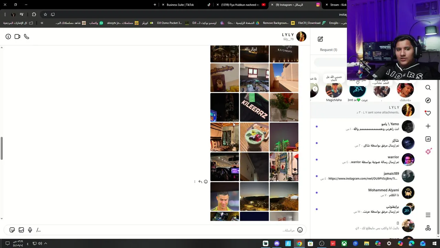This screenshot has height=248, width=440.
Task: Open Chrome extensions puzzle icon
Action: (x=34, y=14)
